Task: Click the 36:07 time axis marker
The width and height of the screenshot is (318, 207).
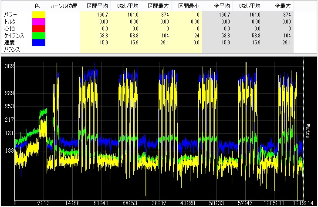Action: pos(159,203)
